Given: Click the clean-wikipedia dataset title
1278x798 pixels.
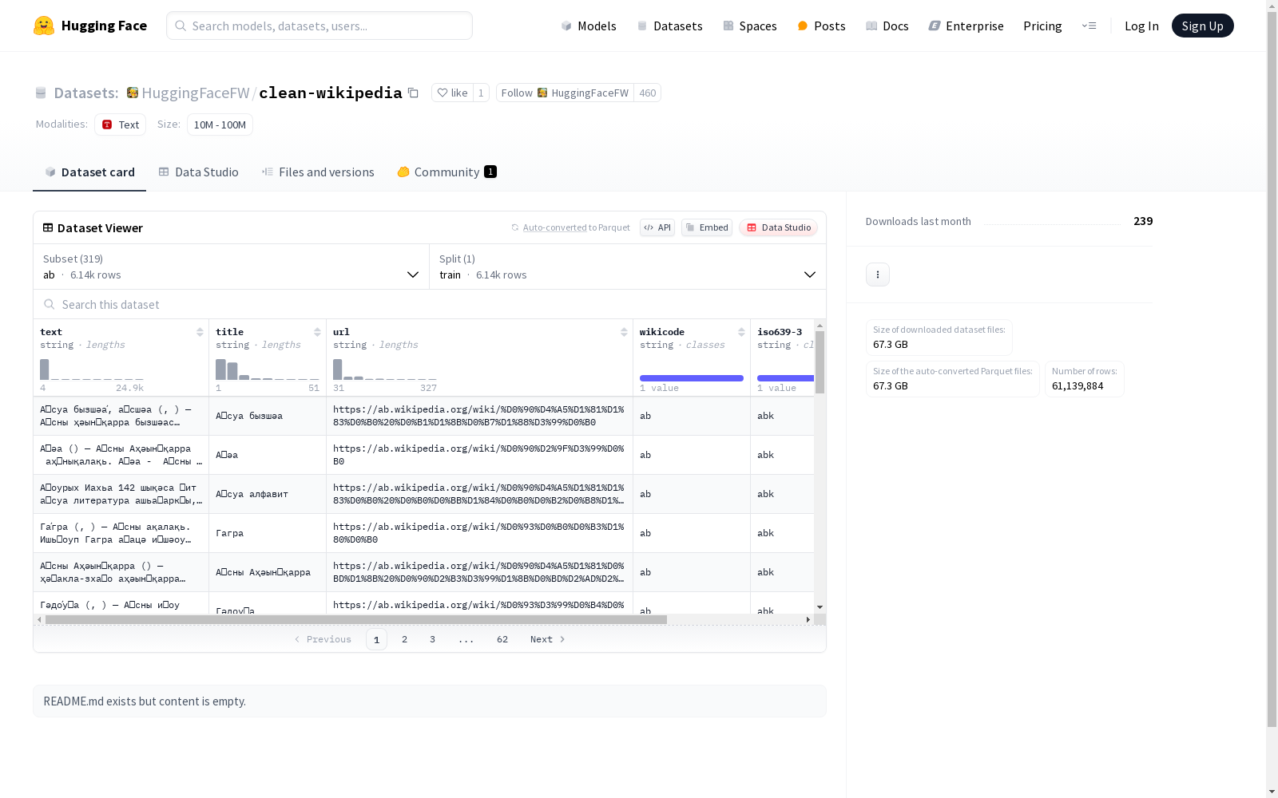Looking at the screenshot, I should click(x=331, y=93).
